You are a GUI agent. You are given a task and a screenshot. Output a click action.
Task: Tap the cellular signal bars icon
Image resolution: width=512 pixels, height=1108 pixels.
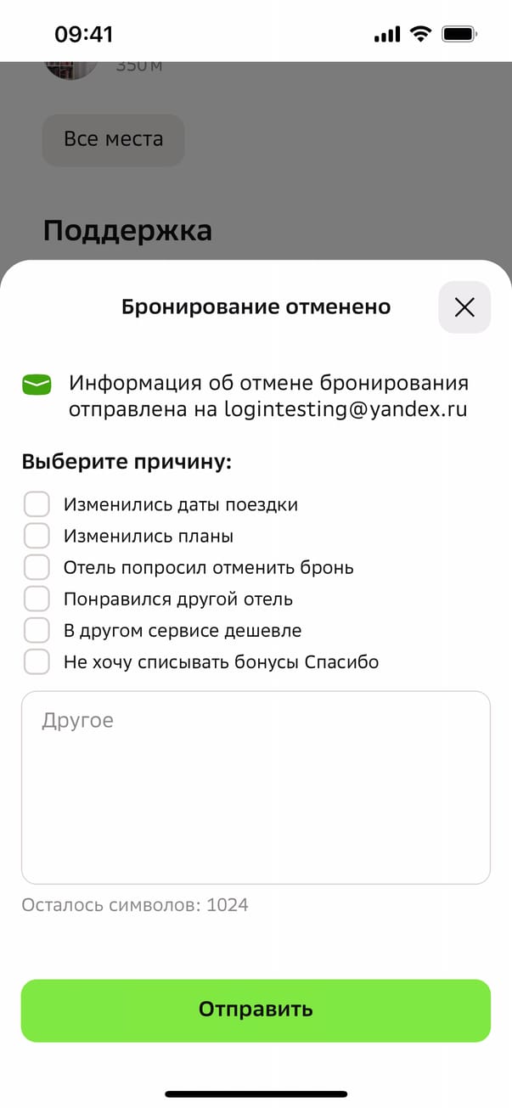tap(386, 35)
